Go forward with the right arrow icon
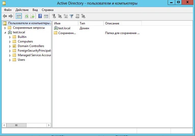The height and width of the screenshot is (136, 195). pyautogui.click(x=11, y=16)
